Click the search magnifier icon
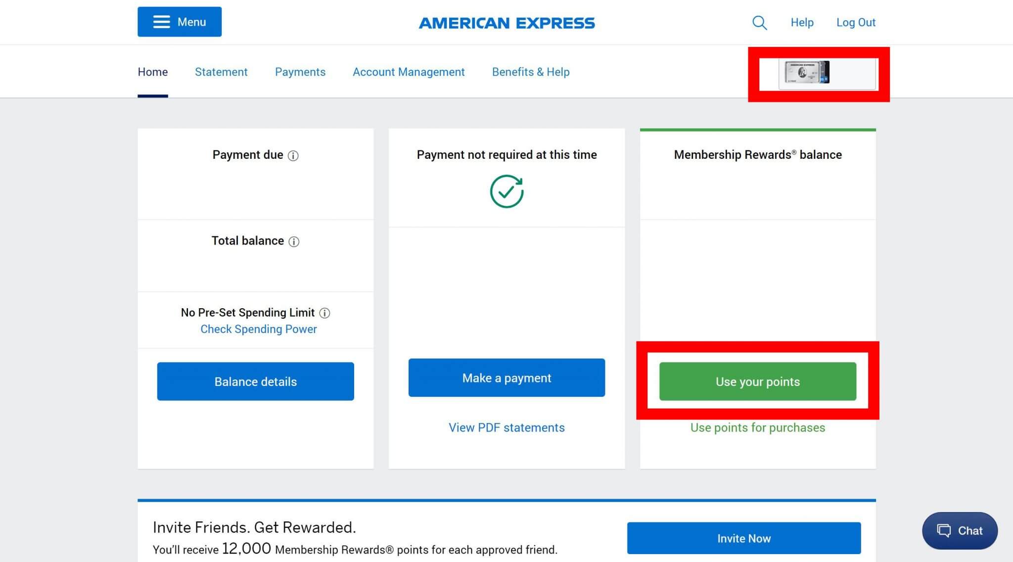1013x562 pixels. point(759,23)
